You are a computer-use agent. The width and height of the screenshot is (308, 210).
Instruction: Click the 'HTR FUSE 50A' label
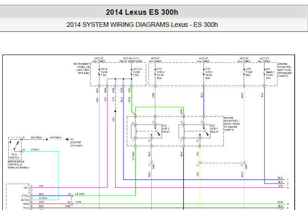coord(249,72)
